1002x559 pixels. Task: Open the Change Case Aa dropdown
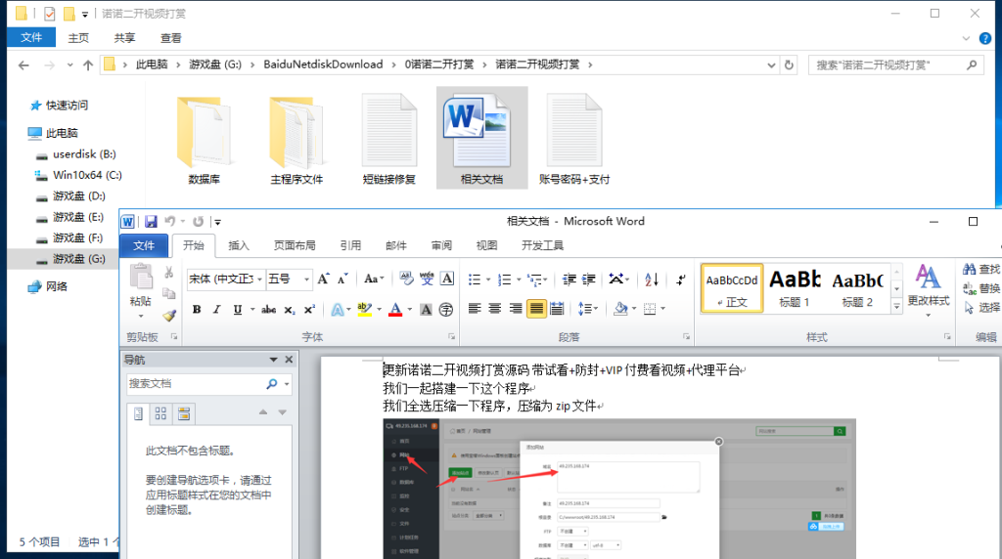click(374, 279)
